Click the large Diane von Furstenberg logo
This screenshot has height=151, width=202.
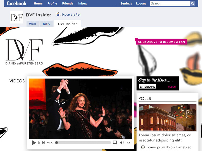24,52
